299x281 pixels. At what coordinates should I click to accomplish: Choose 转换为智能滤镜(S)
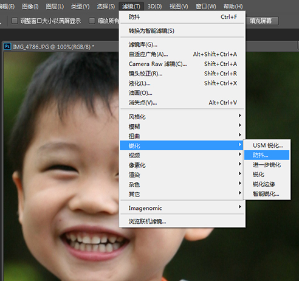click(182, 31)
